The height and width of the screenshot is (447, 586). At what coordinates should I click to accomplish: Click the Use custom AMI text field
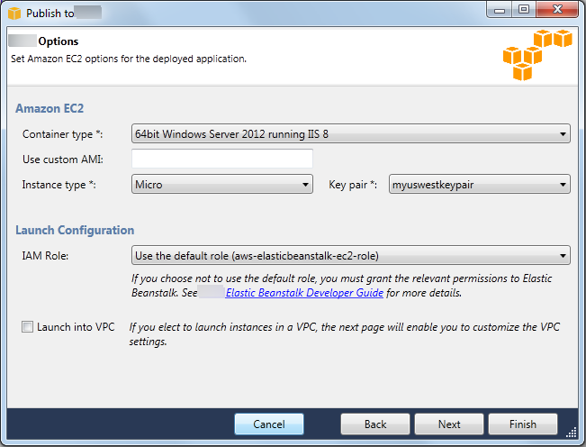coord(222,160)
